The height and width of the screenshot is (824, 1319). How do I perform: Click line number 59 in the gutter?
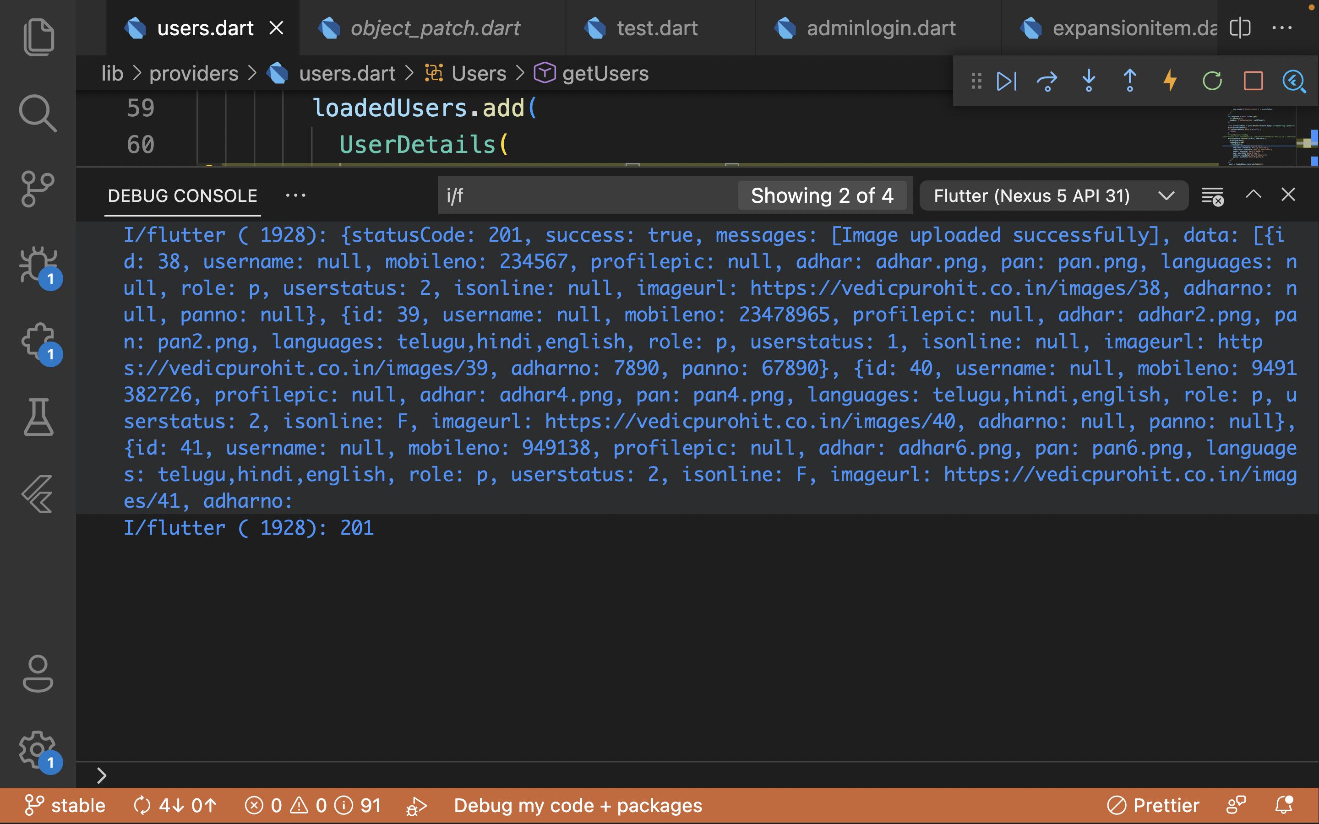(x=141, y=108)
